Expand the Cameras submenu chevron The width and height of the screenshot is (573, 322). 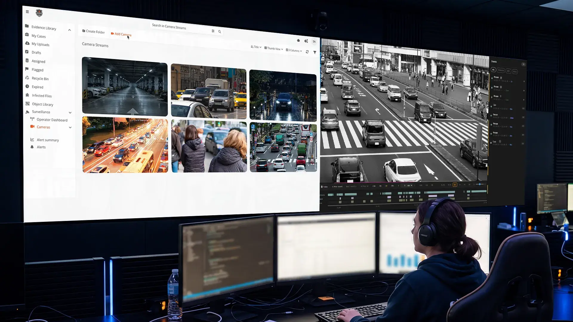coord(70,127)
